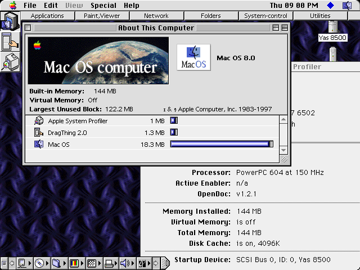Select the Apple System Profiler row icon
Viewport: 360px width, 270px height.
(x=39, y=121)
